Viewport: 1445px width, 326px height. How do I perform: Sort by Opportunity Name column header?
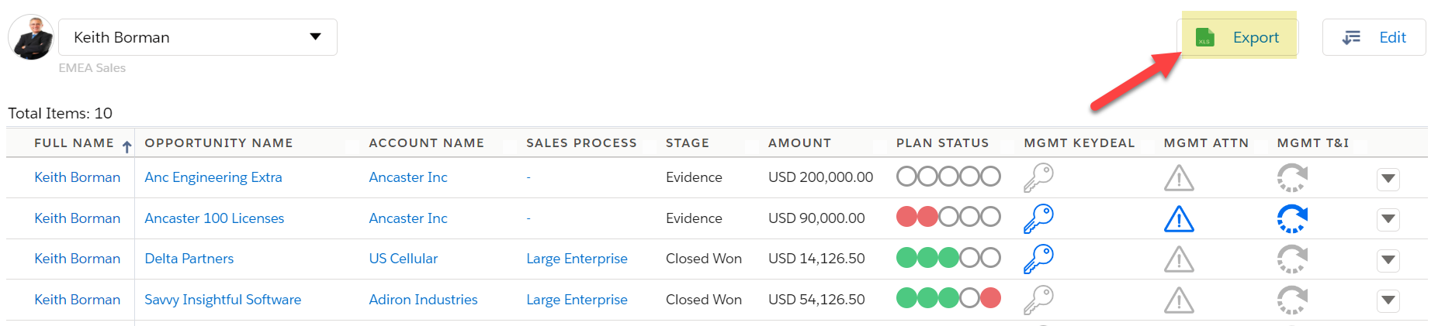tap(219, 143)
